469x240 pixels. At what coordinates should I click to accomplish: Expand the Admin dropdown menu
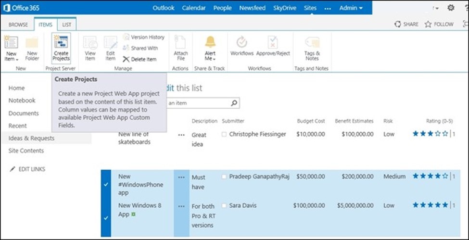tap(351, 8)
